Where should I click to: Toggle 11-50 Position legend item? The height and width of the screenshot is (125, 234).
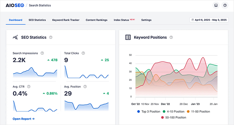(198, 112)
